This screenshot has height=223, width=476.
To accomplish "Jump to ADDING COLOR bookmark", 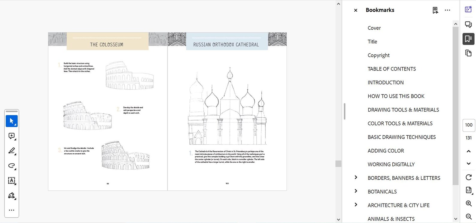I will tap(386, 151).
